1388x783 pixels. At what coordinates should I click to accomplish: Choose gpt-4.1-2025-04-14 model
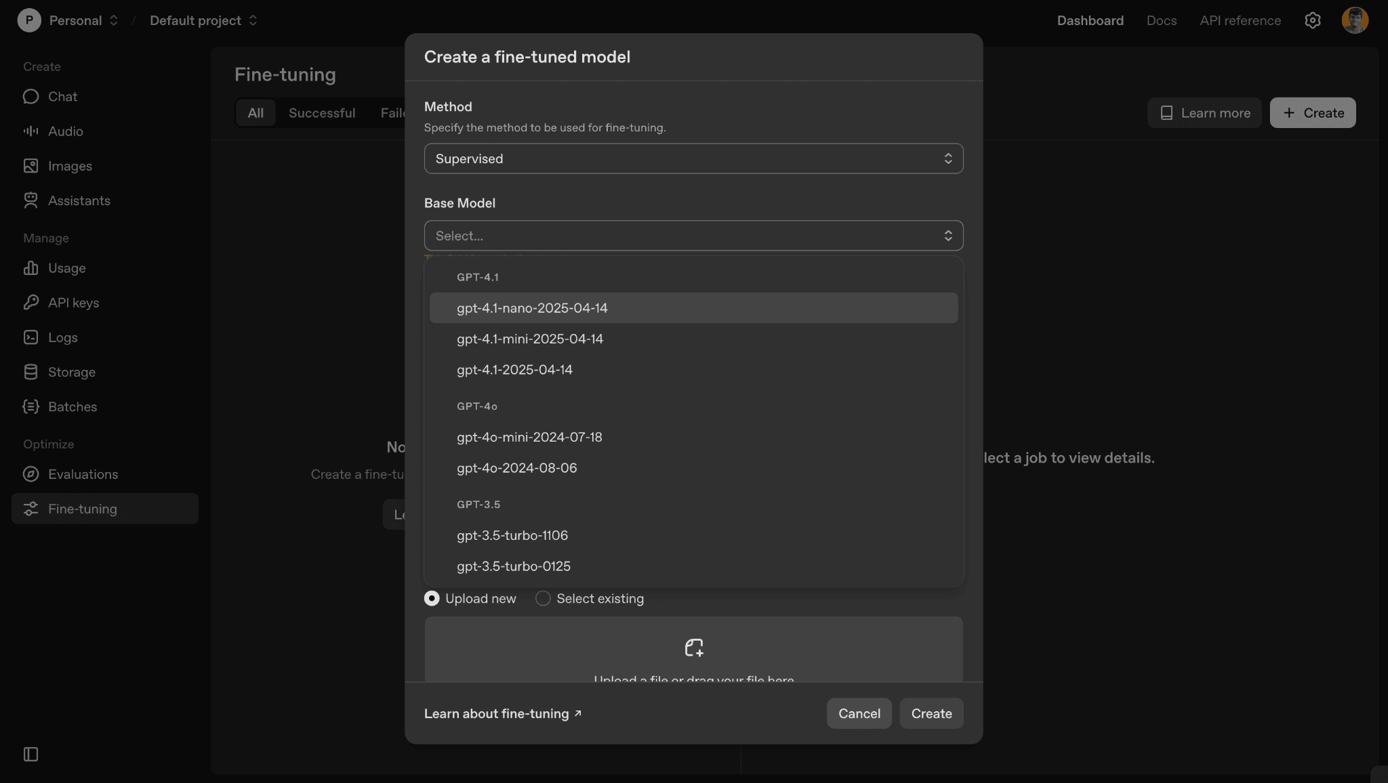click(x=693, y=370)
